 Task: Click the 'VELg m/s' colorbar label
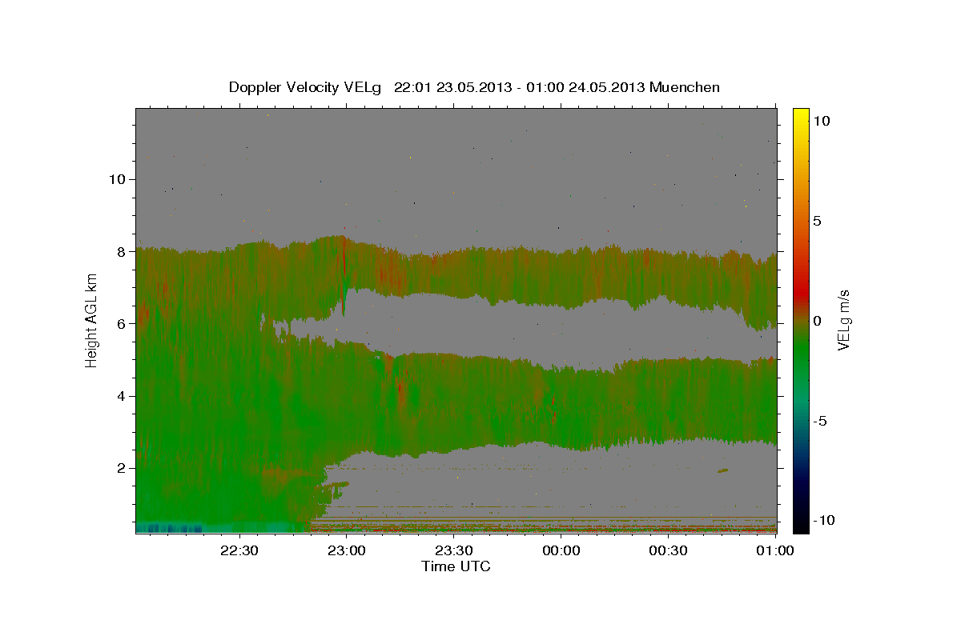[843, 320]
